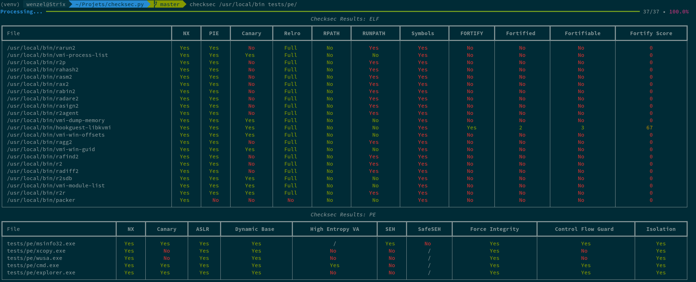Click the Processing progress bar
Image resolution: width=696 pixels, height=282 pixels.
(x=343, y=12)
